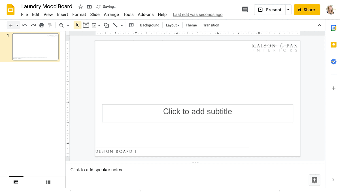Open the Tools menu
The width and height of the screenshot is (340, 192).
[128, 14]
